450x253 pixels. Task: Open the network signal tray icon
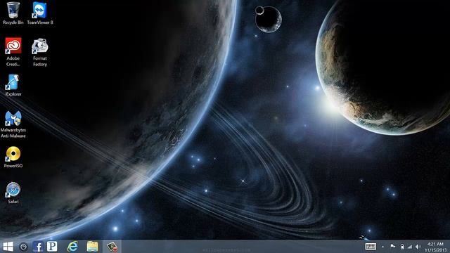pos(410,247)
